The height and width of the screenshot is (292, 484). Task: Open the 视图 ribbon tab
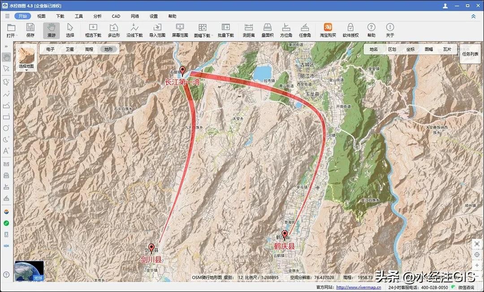(41, 16)
